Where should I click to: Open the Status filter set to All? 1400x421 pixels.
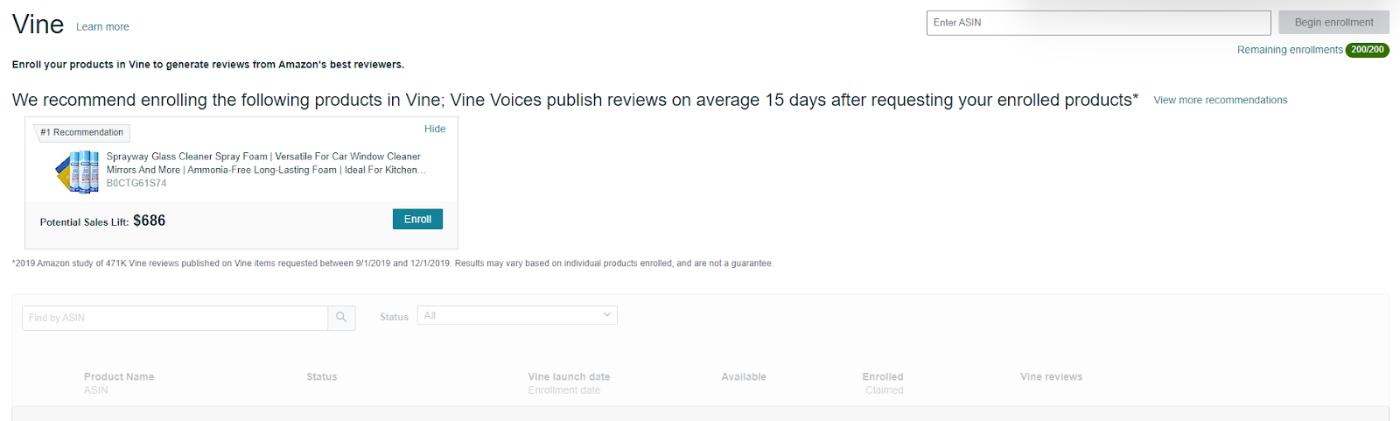point(517,315)
